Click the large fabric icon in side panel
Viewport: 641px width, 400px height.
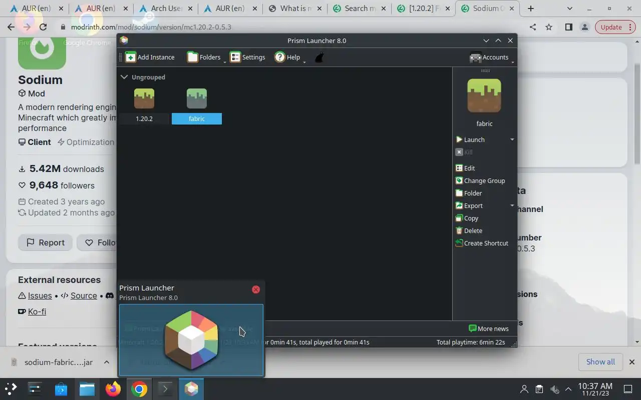click(484, 95)
